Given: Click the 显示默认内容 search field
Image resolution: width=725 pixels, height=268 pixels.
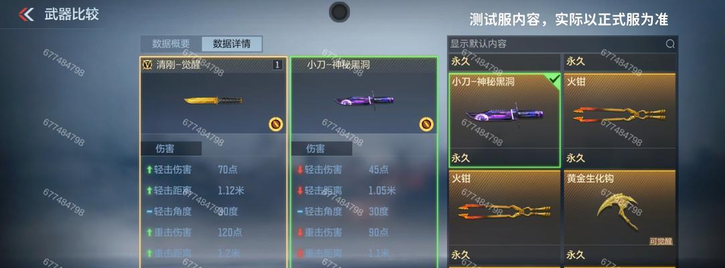Looking at the screenshot, I should point(563,44).
